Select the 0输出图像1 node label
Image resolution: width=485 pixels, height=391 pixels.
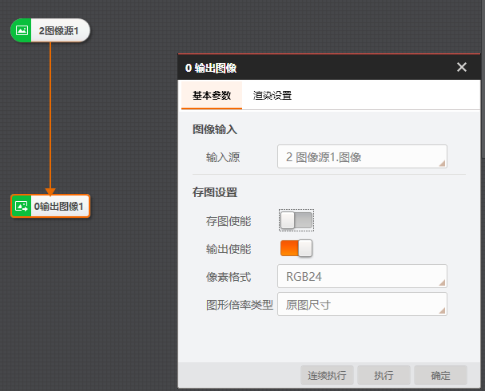pyautogui.click(x=59, y=206)
